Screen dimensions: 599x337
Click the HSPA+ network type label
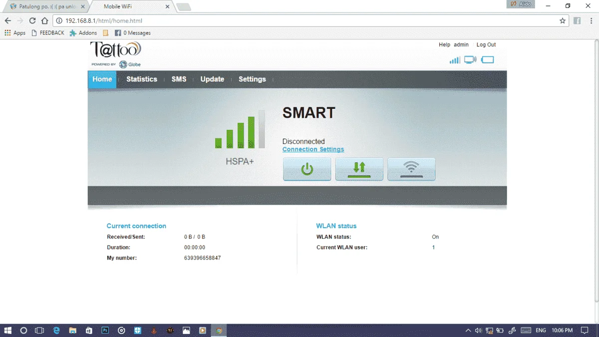[240, 162]
